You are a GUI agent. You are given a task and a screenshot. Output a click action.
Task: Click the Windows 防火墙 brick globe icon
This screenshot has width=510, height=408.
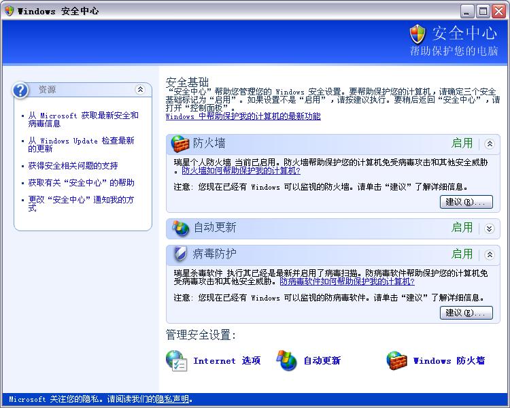pos(396,360)
